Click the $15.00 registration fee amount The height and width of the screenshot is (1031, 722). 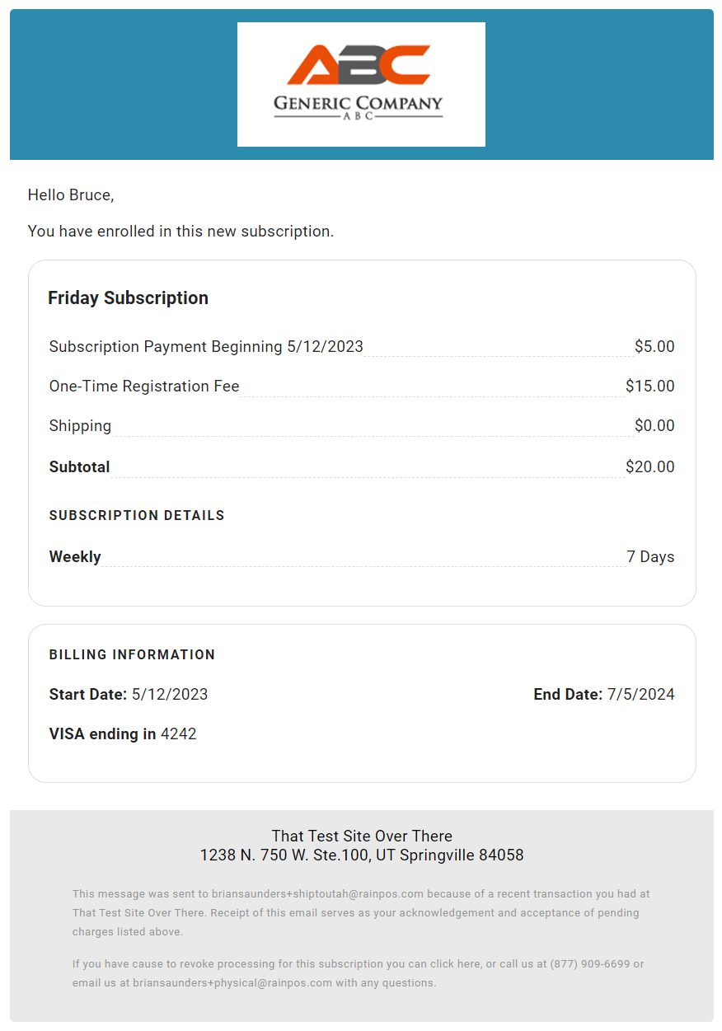(x=650, y=386)
